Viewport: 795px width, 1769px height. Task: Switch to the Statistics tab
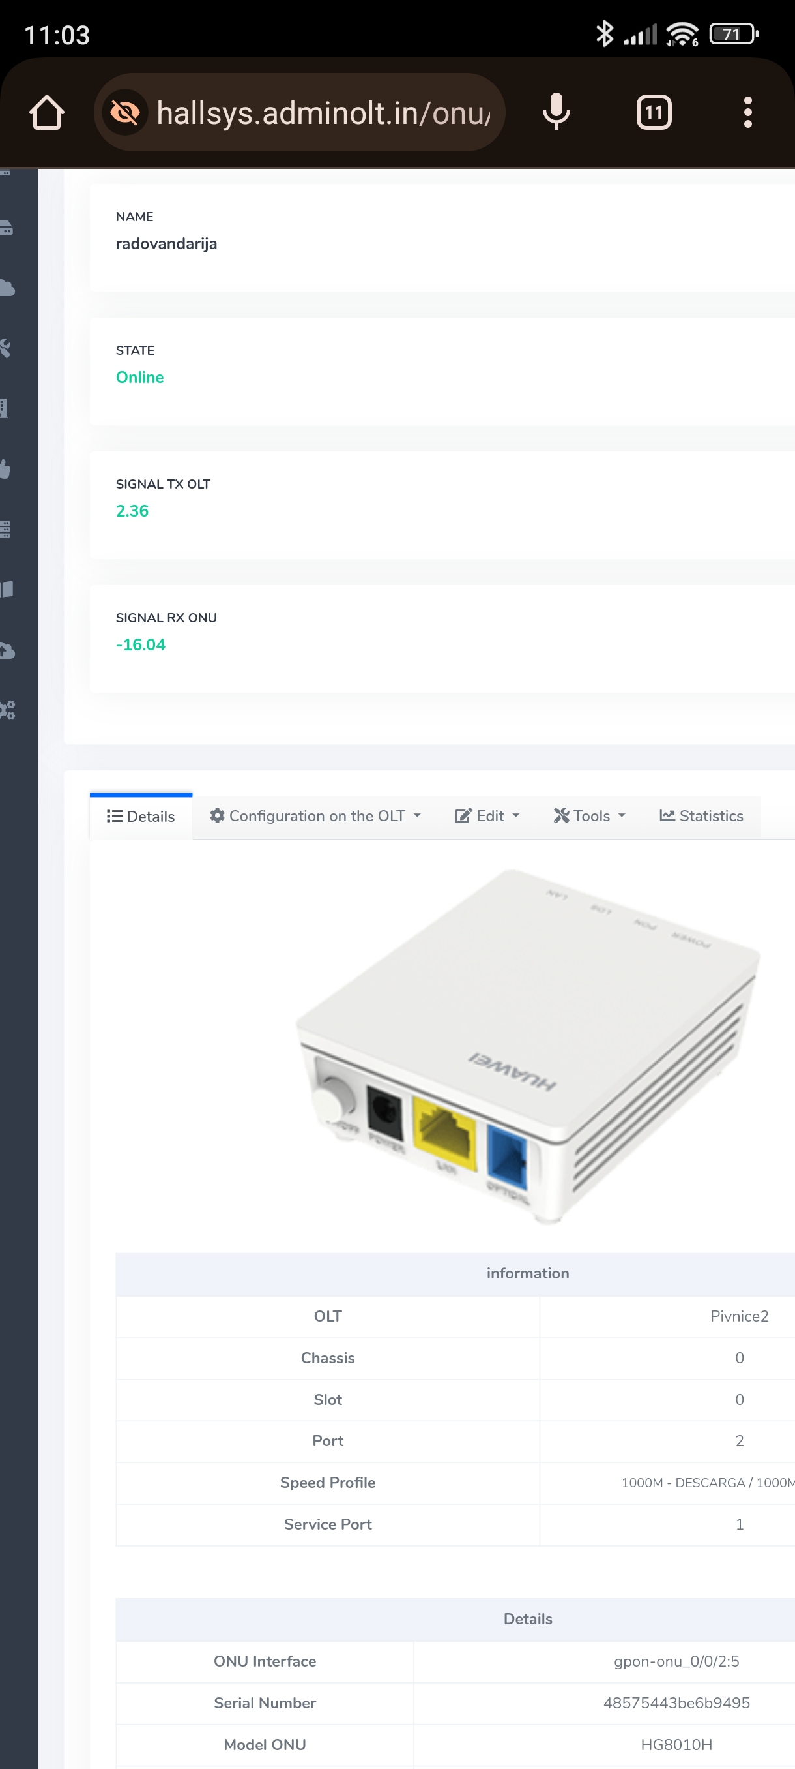coord(701,816)
